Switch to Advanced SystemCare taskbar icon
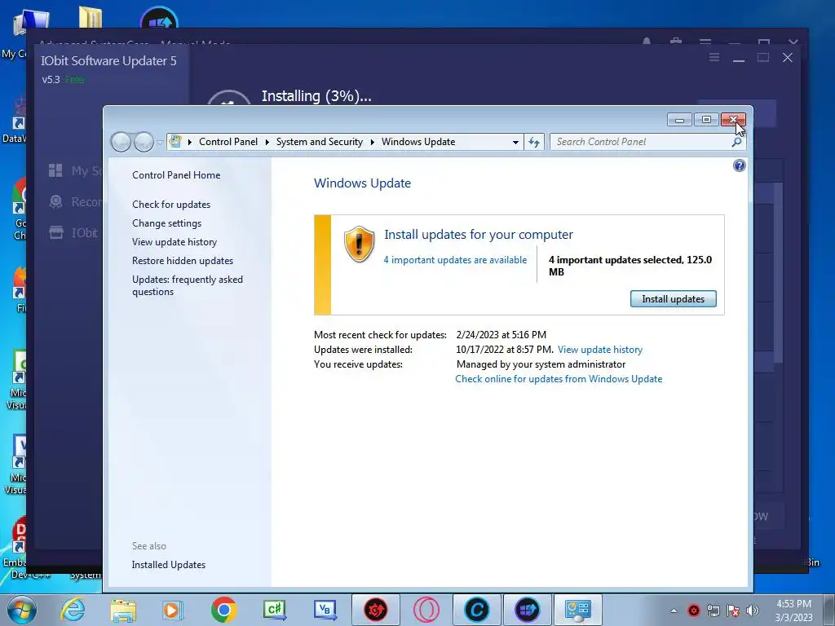 pos(476,610)
